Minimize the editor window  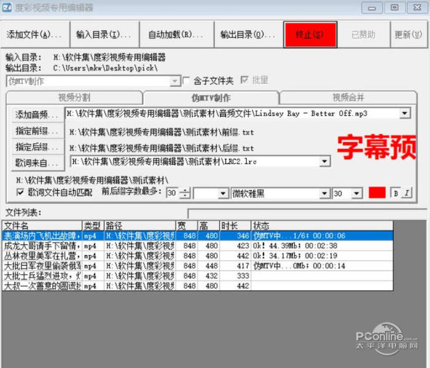click(x=372, y=7)
